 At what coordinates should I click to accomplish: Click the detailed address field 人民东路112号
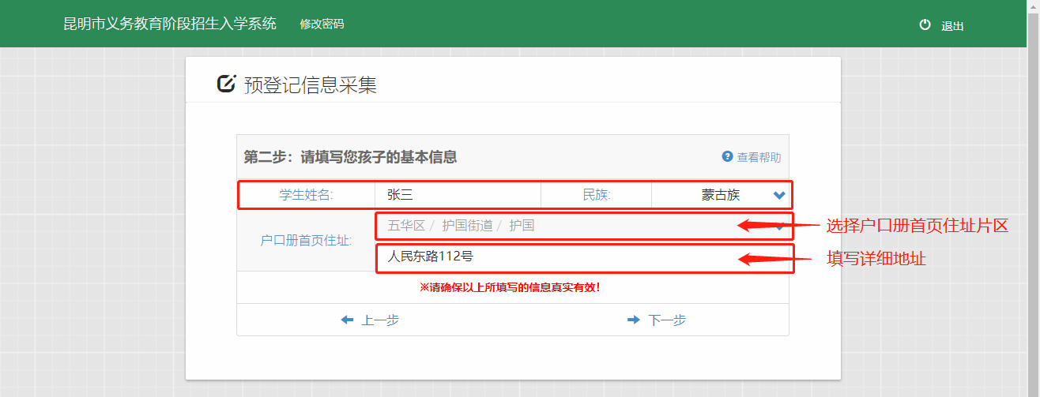(x=583, y=257)
